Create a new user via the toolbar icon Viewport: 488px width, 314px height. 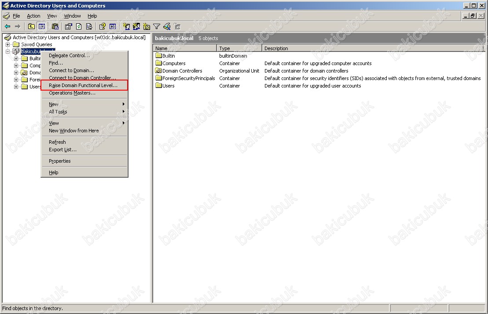[x=126, y=27]
